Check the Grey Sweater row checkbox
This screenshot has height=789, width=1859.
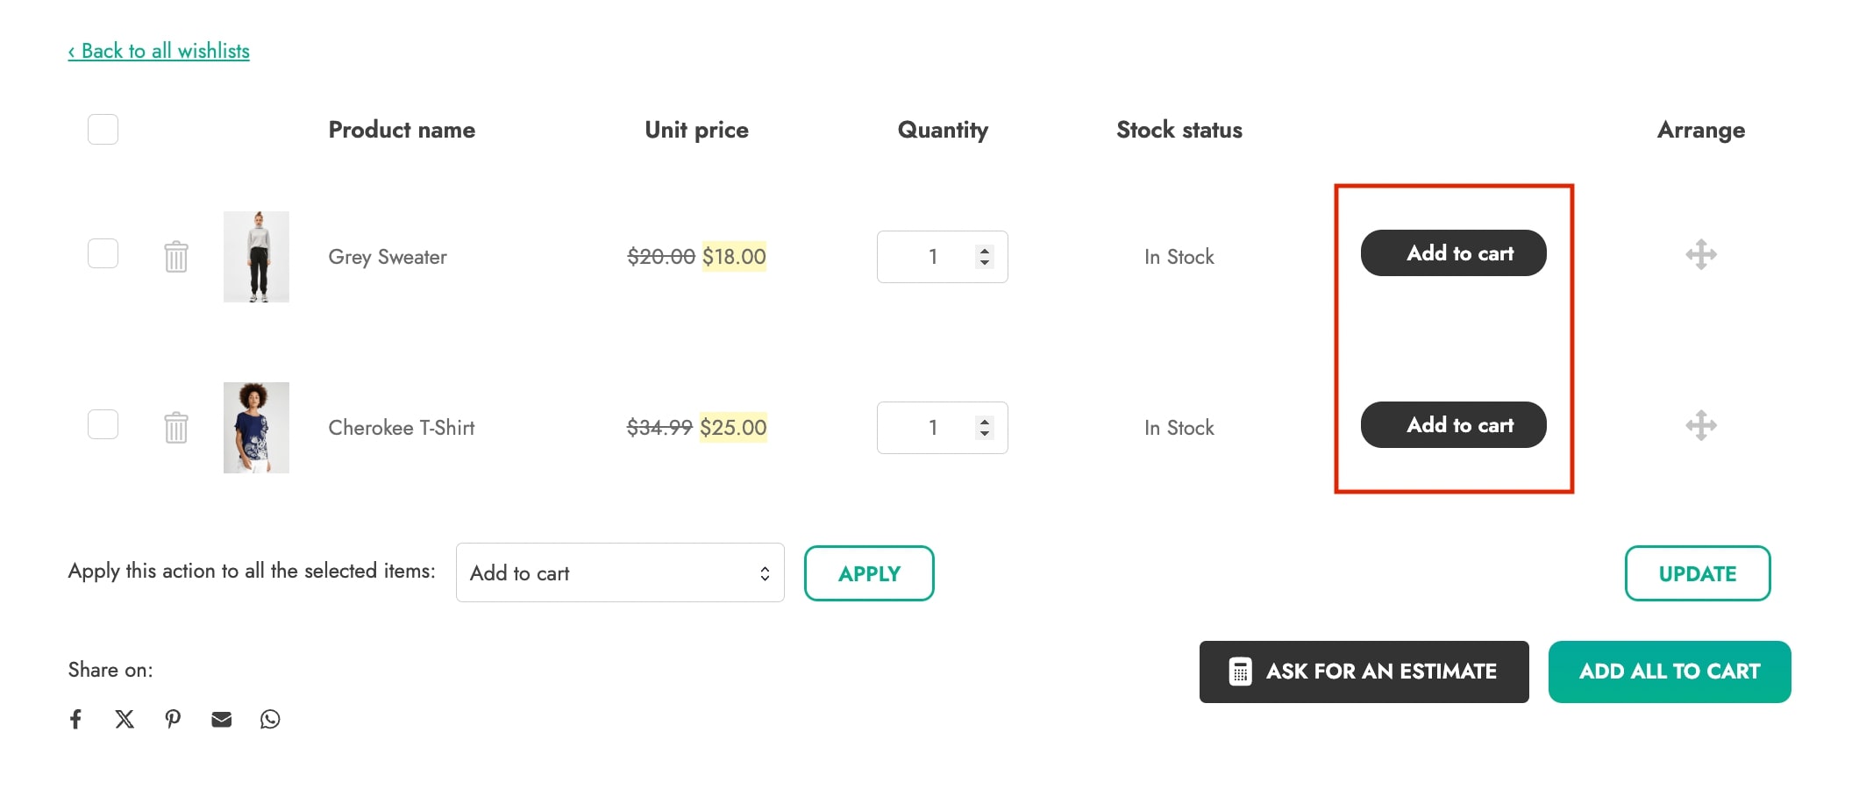(103, 253)
